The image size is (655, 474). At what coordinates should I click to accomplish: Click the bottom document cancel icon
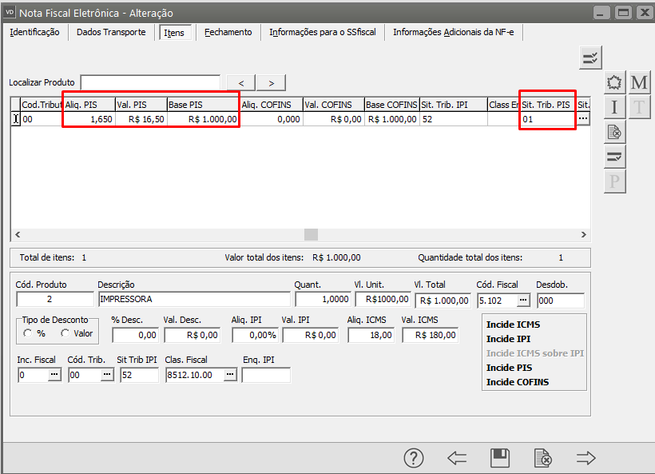[x=542, y=458]
